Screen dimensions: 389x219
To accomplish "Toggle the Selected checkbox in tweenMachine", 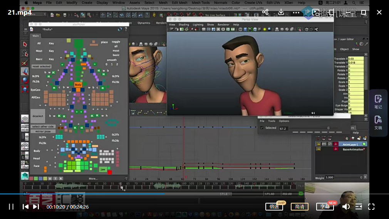I will click(262, 128).
